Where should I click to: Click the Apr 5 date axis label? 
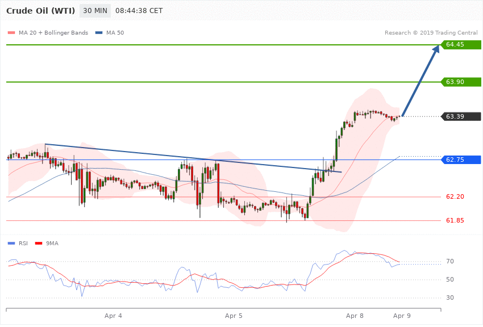tap(234, 316)
